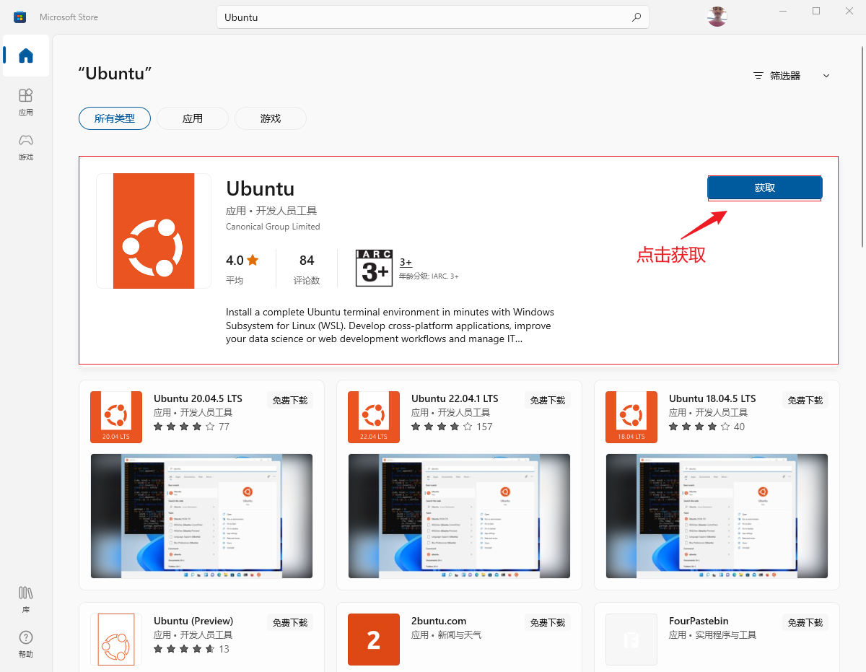Image resolution: width=866 pixels, height=672 pixels.
Task: Click the Ubuntu (Preview) app icon
Action: (115, 640)
